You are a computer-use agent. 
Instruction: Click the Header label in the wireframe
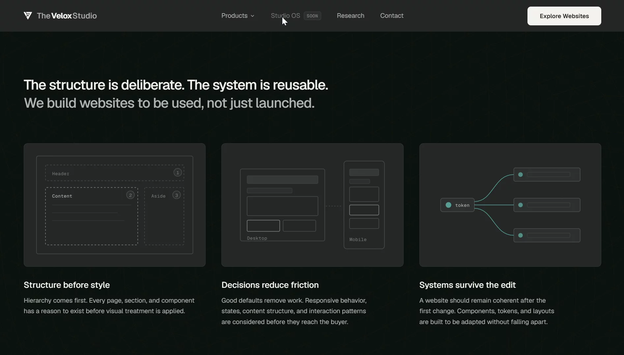pyautogui.click(x=61, y=174)
